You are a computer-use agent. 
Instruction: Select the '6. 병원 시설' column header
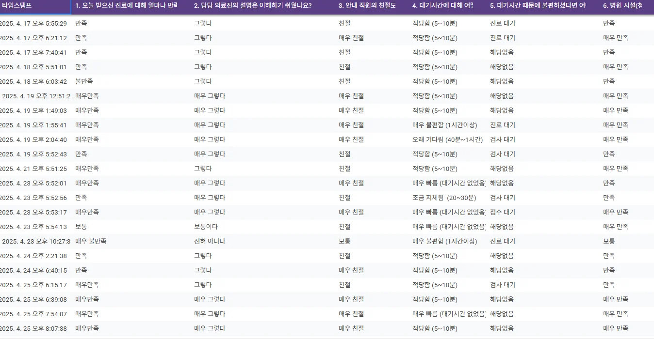tap(622, 6)
